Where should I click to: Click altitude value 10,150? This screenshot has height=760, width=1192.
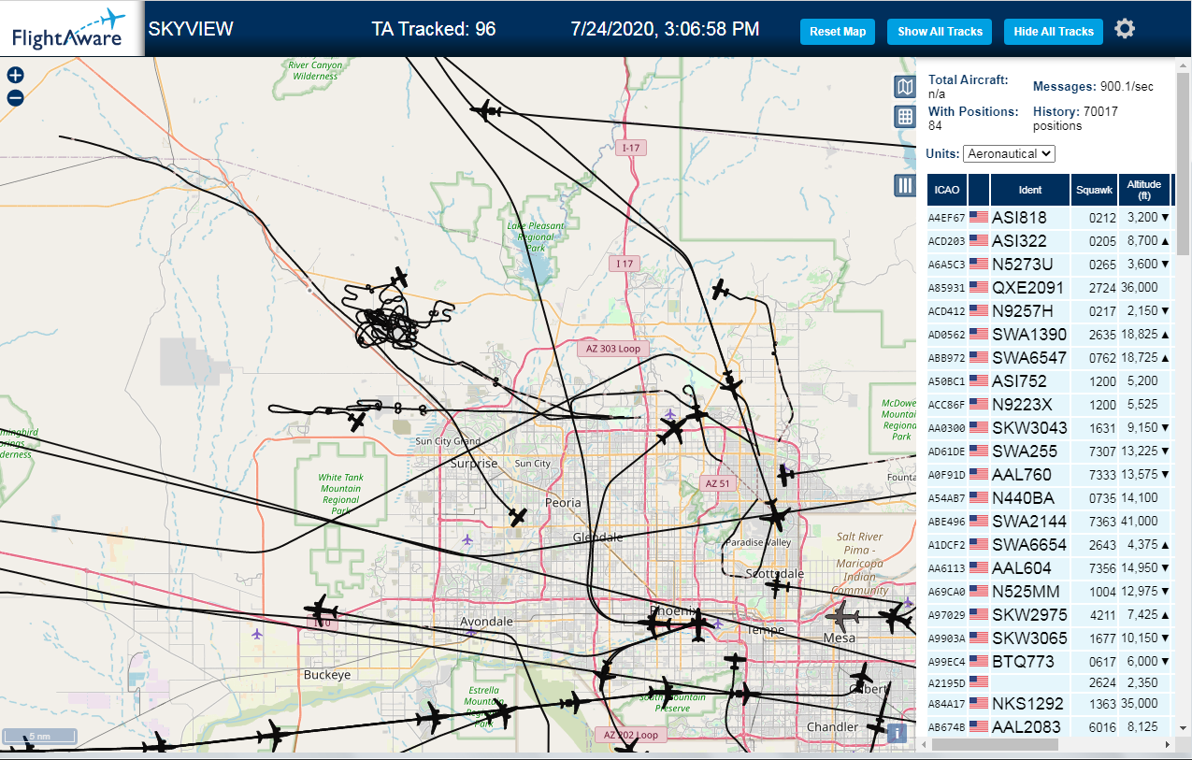click(1140, 638)
